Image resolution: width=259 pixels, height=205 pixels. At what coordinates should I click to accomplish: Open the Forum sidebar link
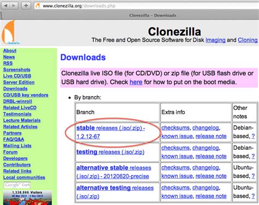pyautogui.click(x=10, y=152)
